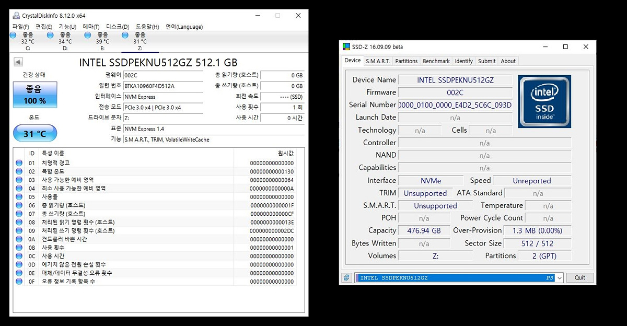Image resolution: width=627 pixels, height=326 pixels.
Task: Click the status orb for 치명적 경고 row
Action: pos(19,163)
